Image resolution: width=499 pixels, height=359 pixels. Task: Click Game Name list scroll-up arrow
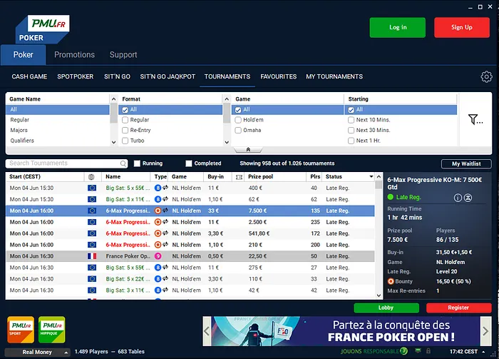[x=113, y=99]
